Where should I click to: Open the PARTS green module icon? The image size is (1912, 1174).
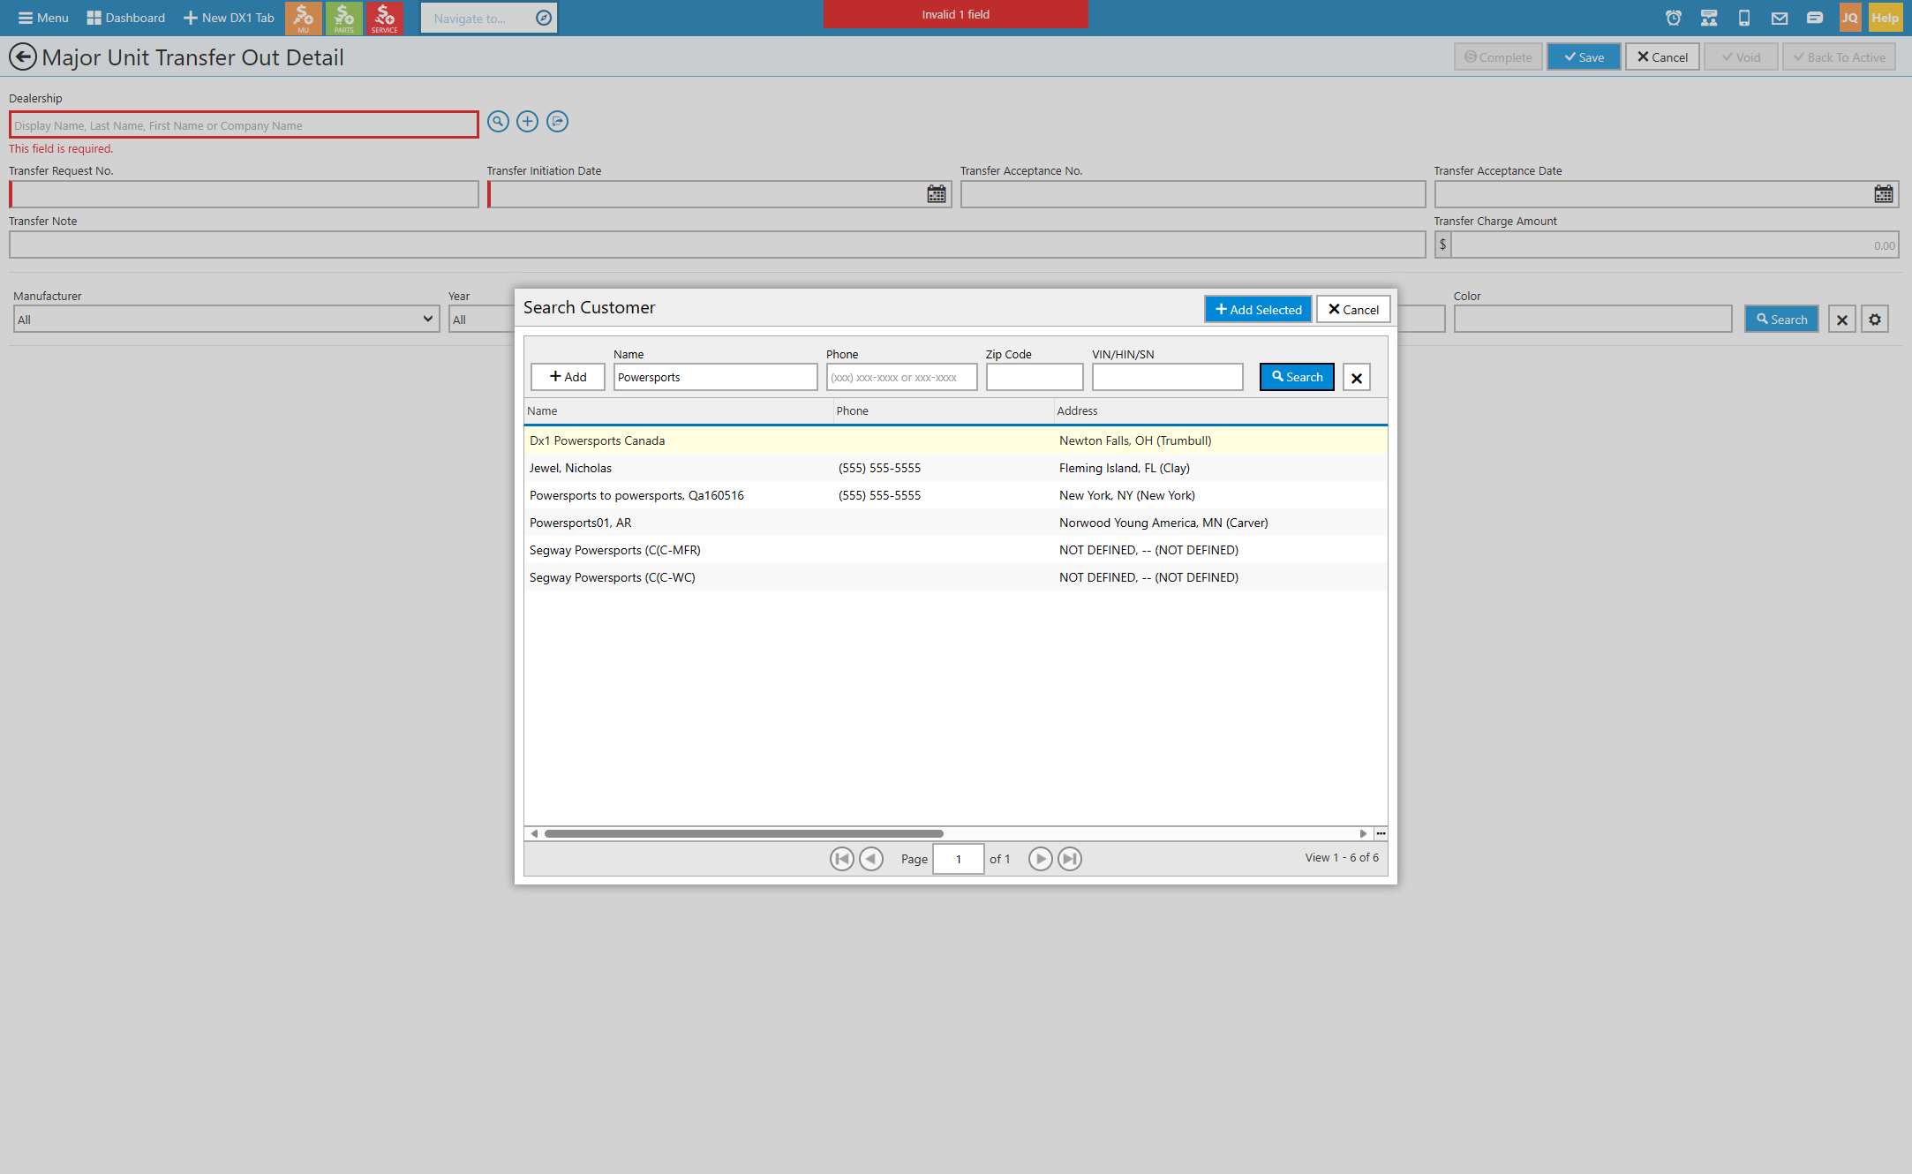(x=343, y=18)
